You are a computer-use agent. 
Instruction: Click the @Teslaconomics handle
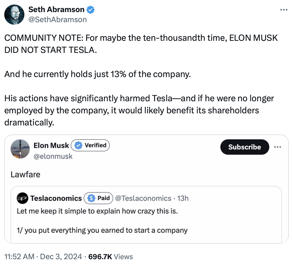tap(143, 198)
